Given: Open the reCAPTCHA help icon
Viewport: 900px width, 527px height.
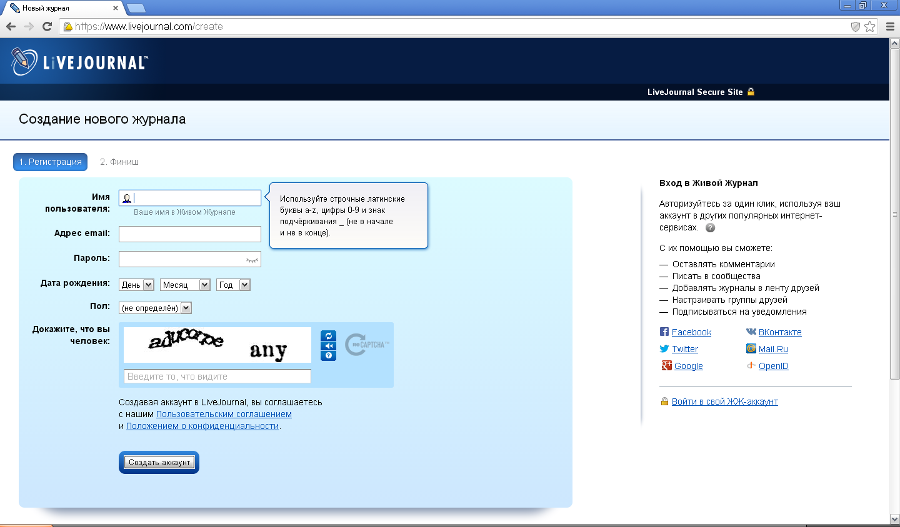Looking at the screenshot, I should (328, 356).
